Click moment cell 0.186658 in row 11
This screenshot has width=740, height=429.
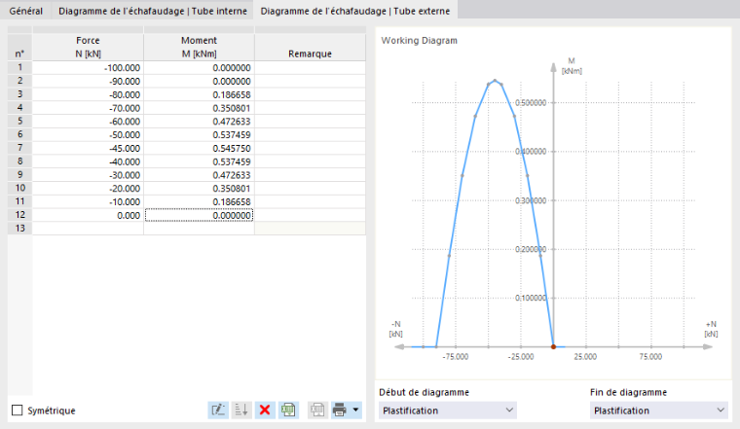[199, 201]
